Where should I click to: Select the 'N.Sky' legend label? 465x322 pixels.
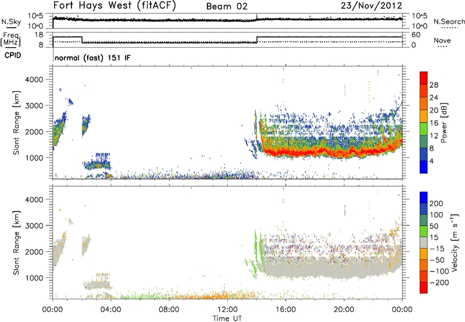pos(11,22)
